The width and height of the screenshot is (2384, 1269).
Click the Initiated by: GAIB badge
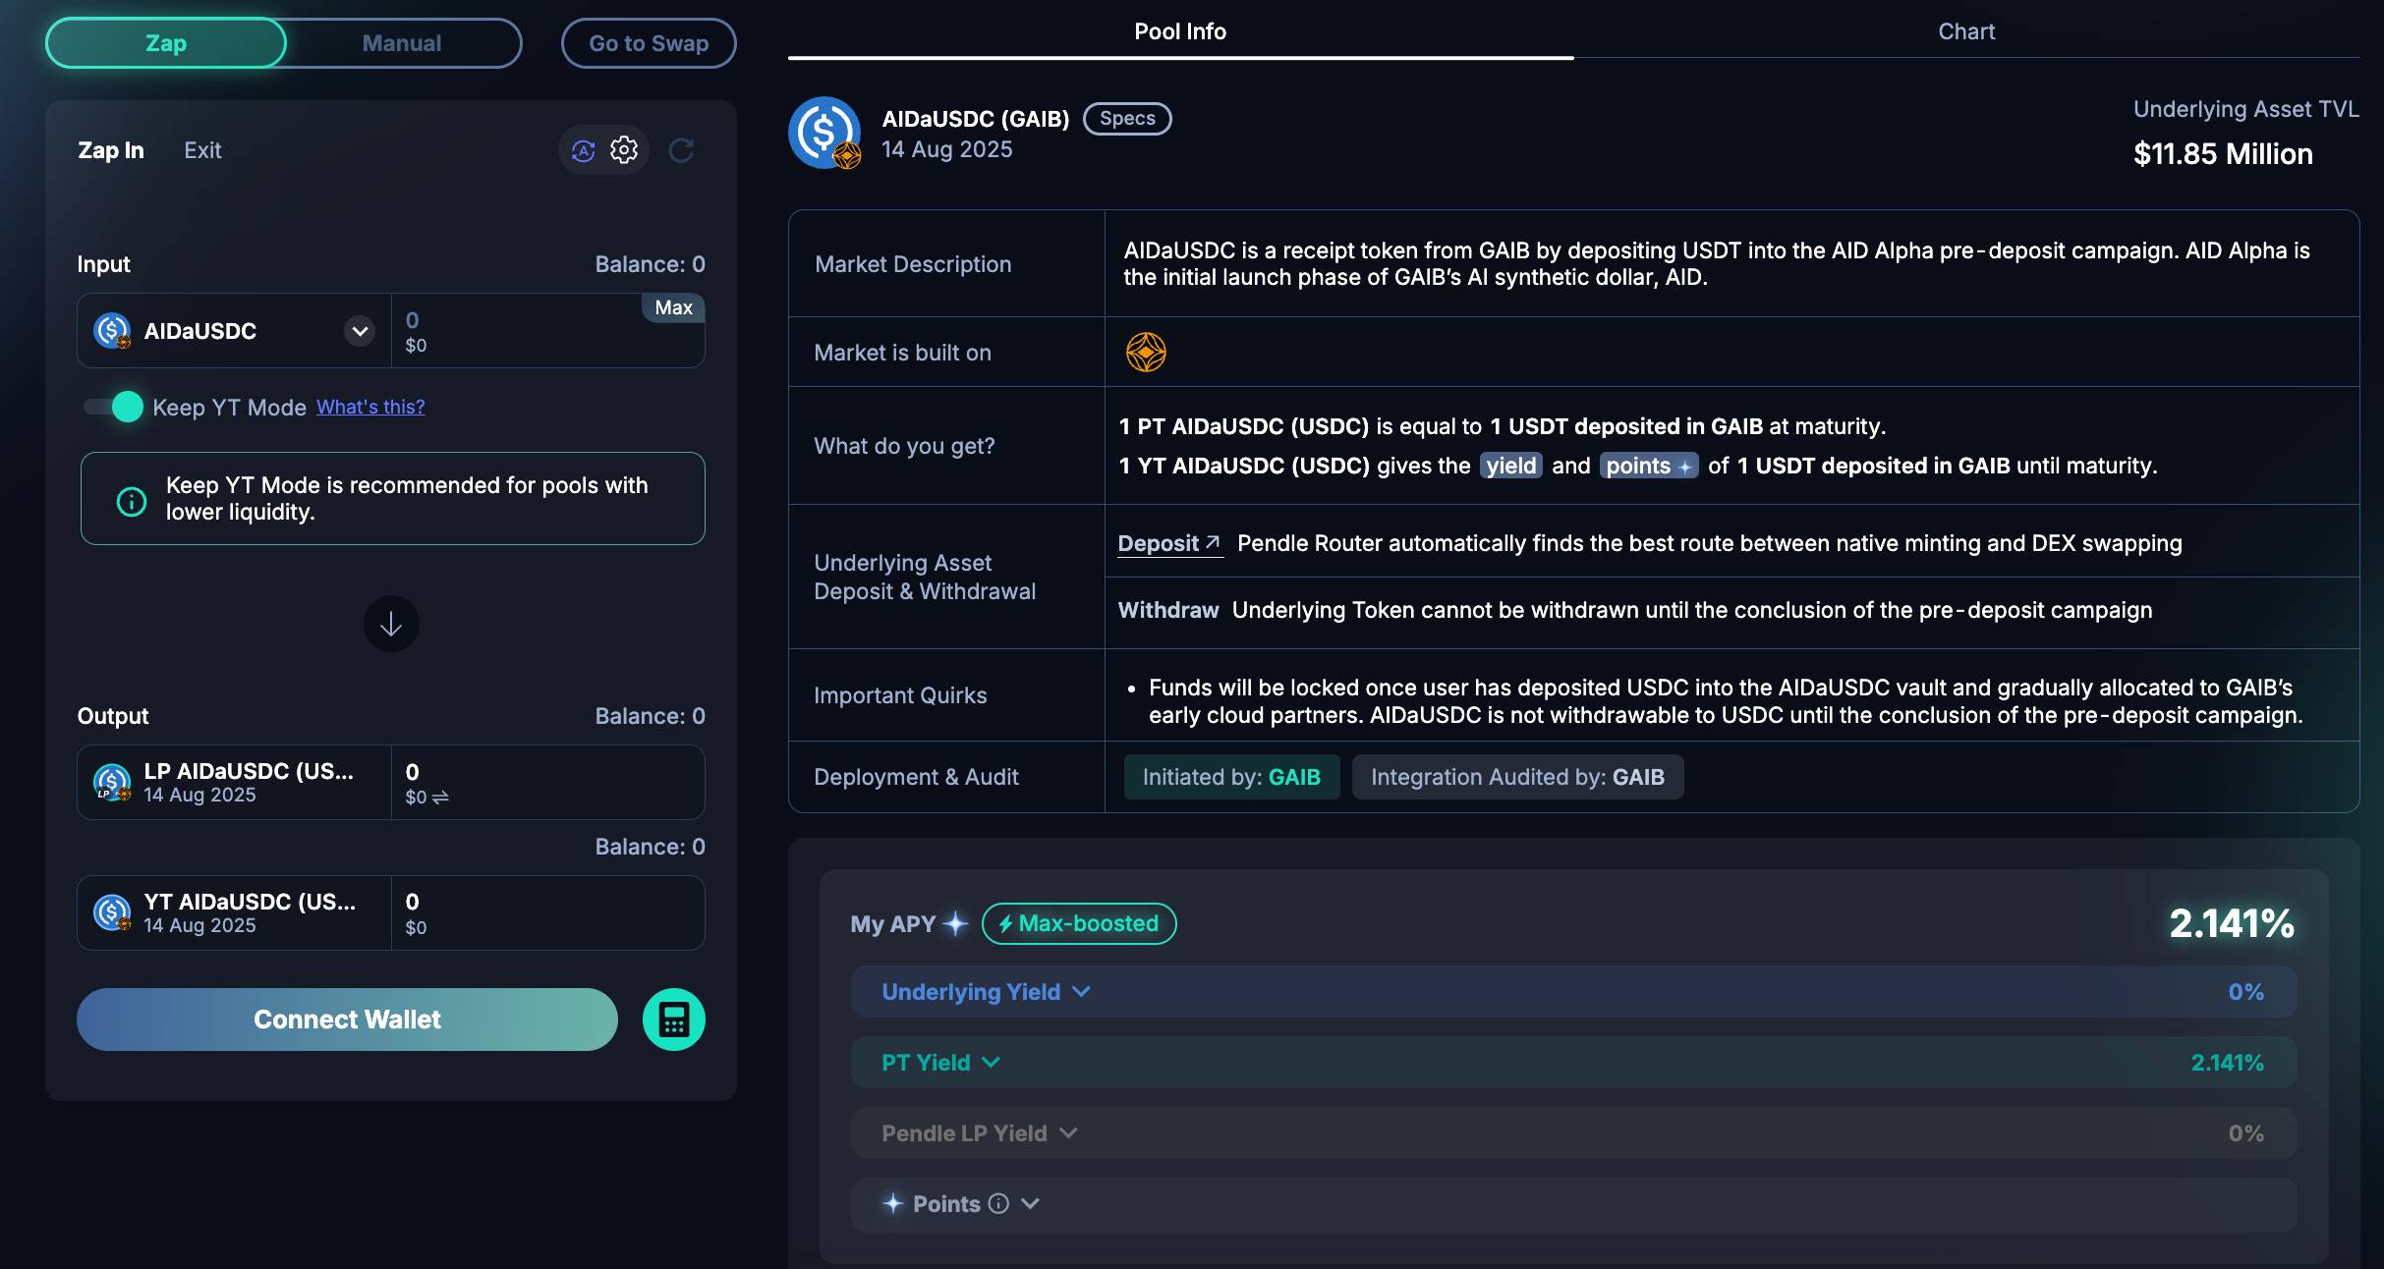(x=1231, y=777)
